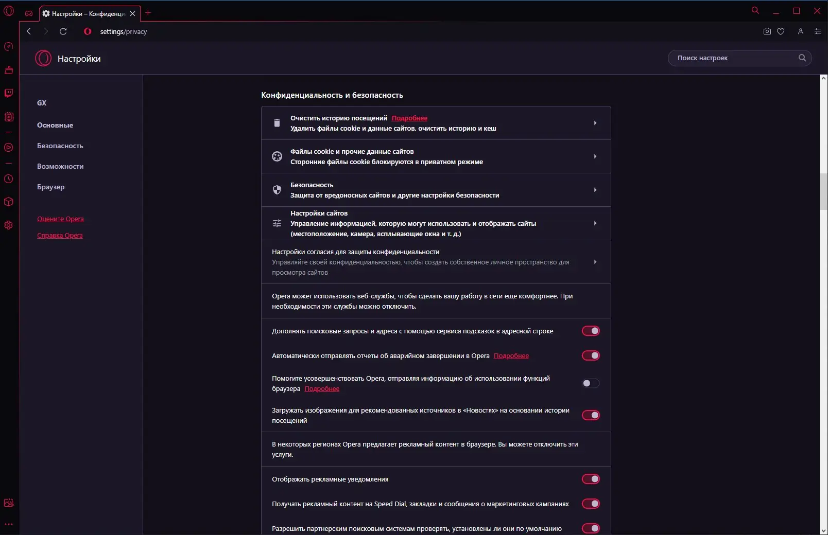
Task: Open bookmarks heart icon in the address bar
Action: [x=781, y=31]
